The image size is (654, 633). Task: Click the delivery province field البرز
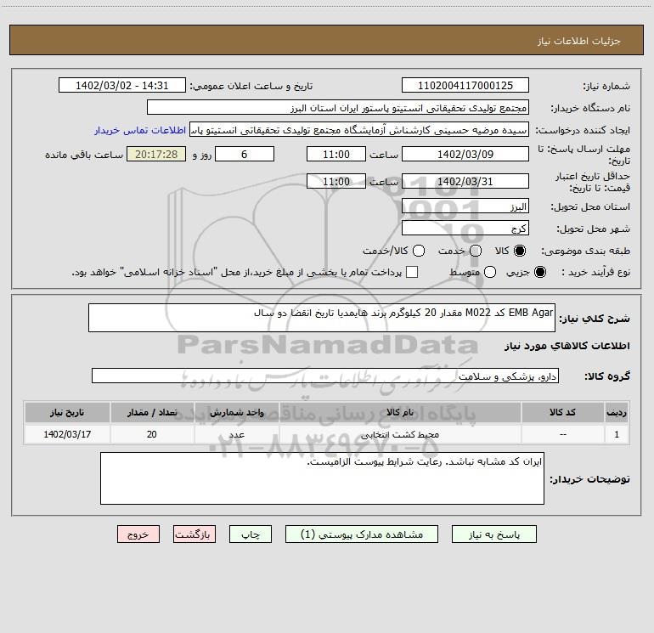click(x=465, y=206)
